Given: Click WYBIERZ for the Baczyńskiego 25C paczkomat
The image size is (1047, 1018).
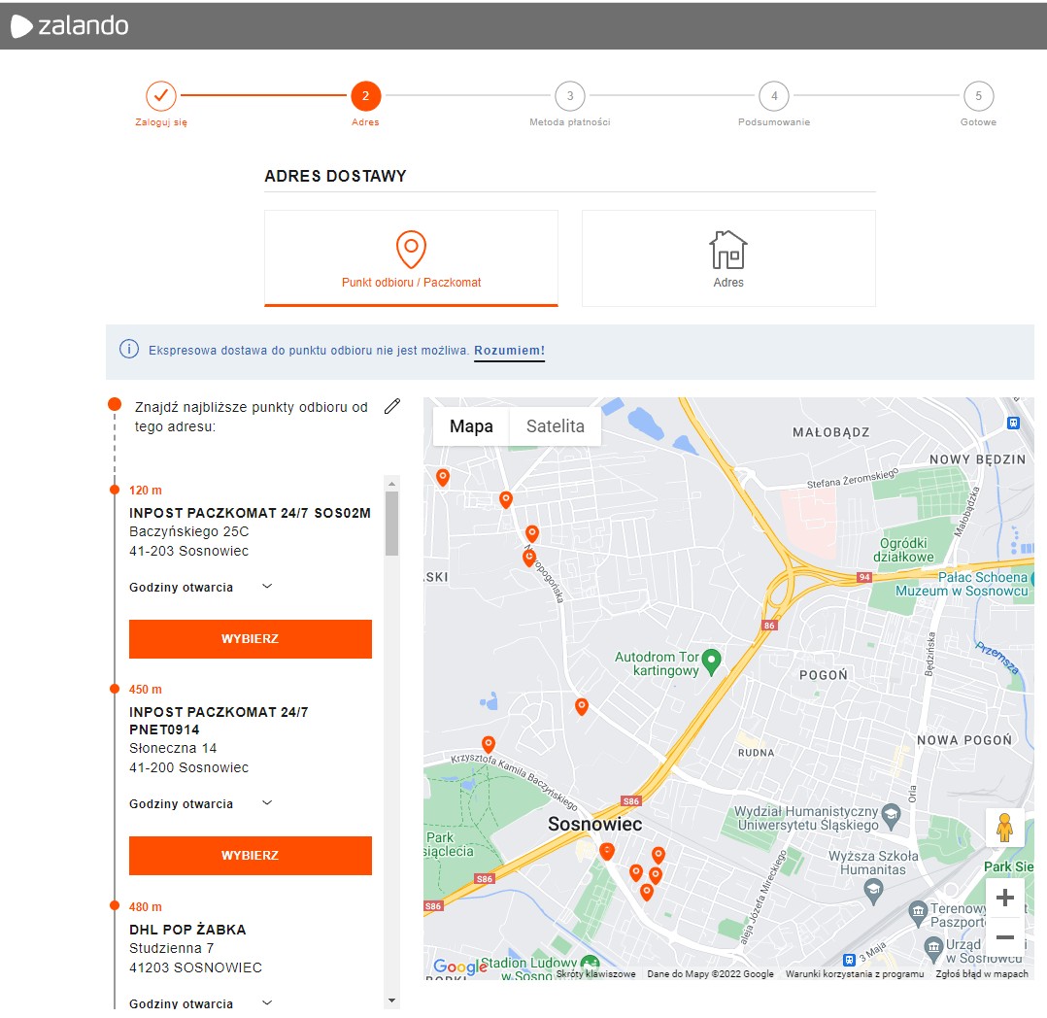Looking at the screenshot, I should 250,639.
